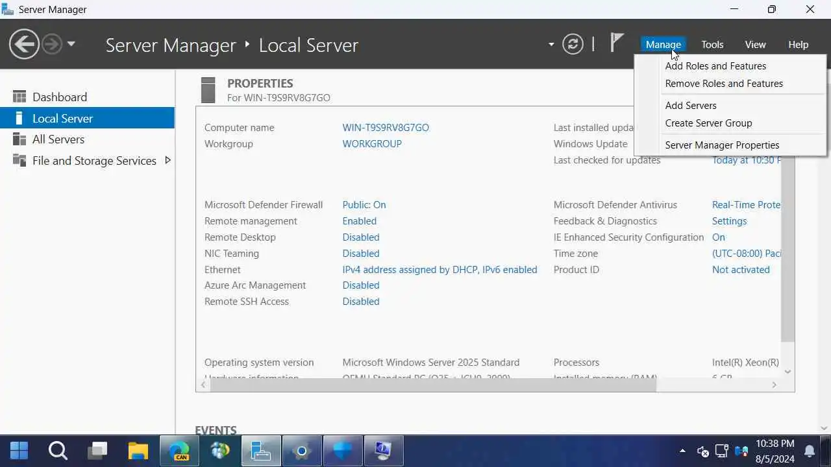Expand File and Storage Services arrow
This screenshot has height=467, width=831.
pos(167,160)
